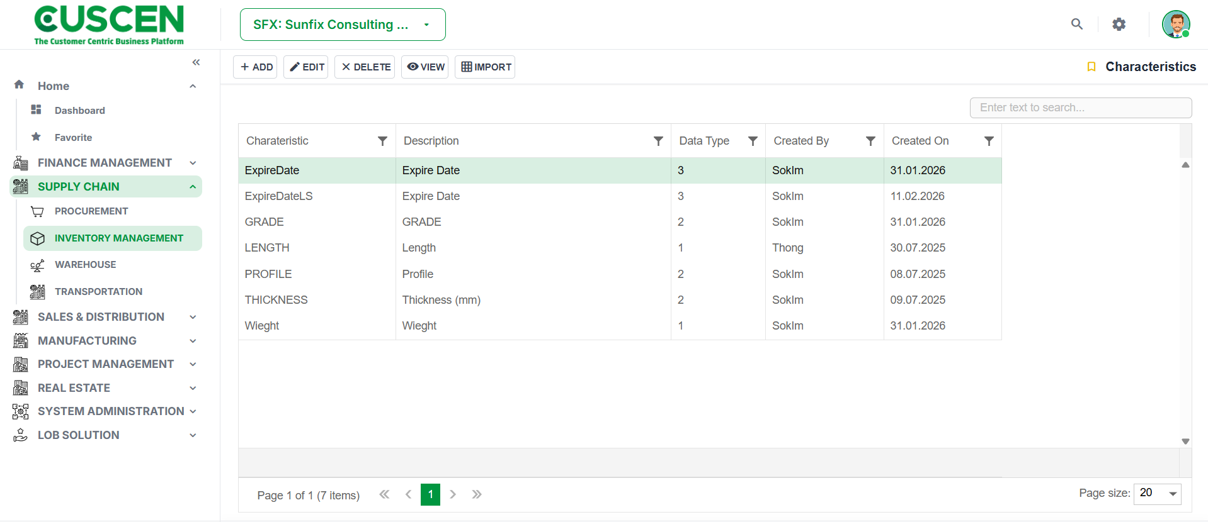Open the Description column filter
Image resolution: width=1208 pixels, height=522 pixels.
point(658,141)
